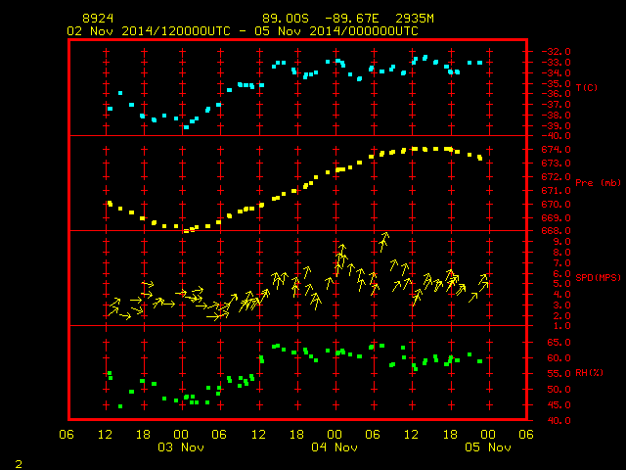Click the 9.0 wind speed scale value
This screenshot has width=626, height=470.
(x=561, y=242)
